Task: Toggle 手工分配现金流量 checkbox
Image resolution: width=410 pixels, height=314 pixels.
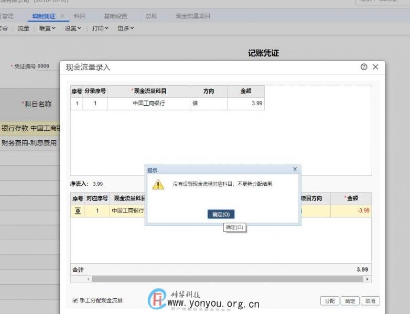Action: click(x=75, y=300)
